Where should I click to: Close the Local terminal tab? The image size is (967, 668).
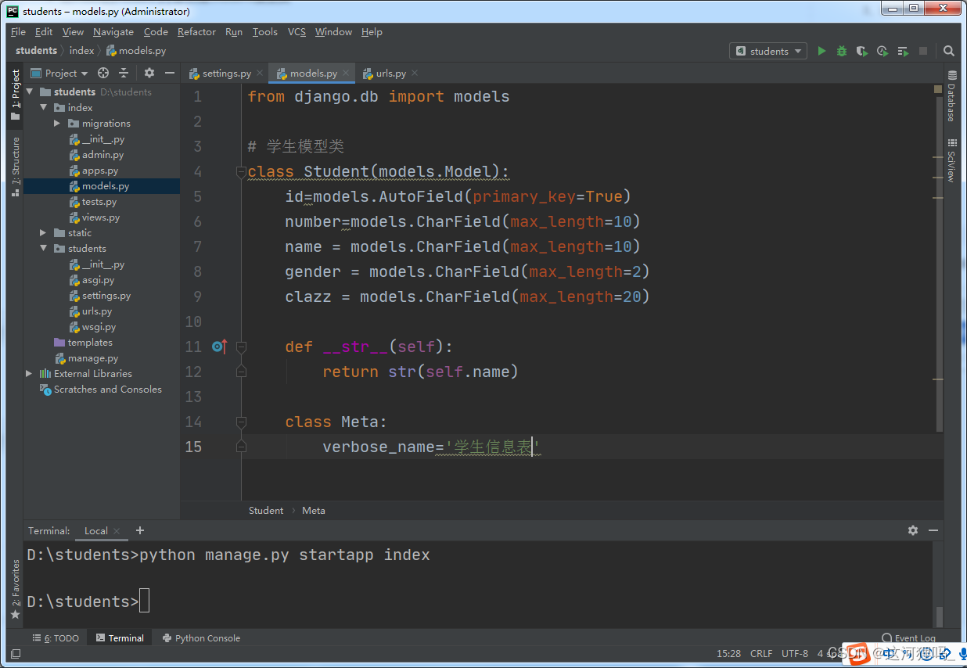tap(117, 530)
